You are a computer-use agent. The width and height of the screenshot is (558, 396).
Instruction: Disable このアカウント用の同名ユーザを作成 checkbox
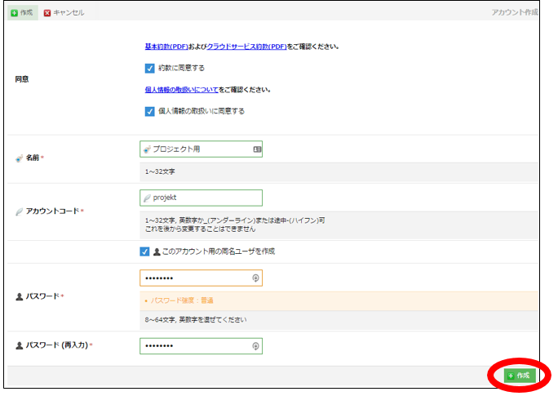[144, 251]
